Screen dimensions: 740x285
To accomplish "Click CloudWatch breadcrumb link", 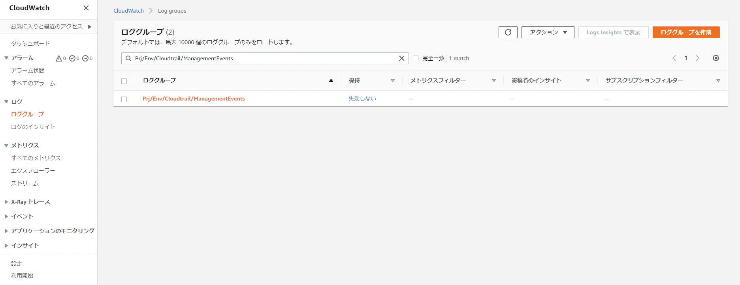I will click(129, 11).
